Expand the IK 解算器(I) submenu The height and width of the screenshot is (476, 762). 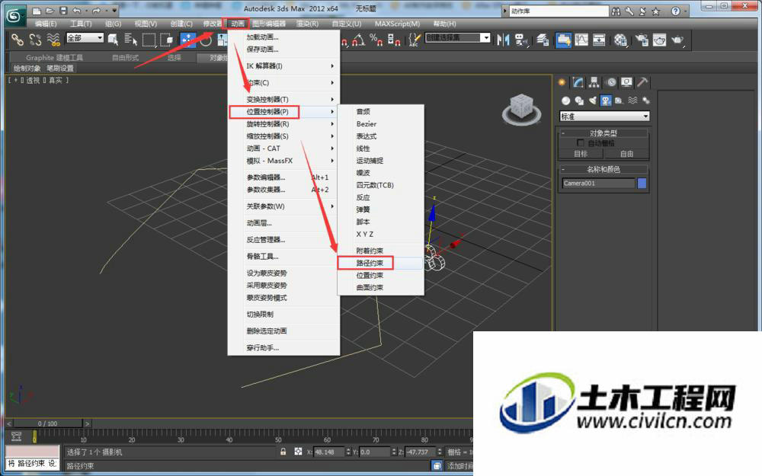tap(283, 66)
